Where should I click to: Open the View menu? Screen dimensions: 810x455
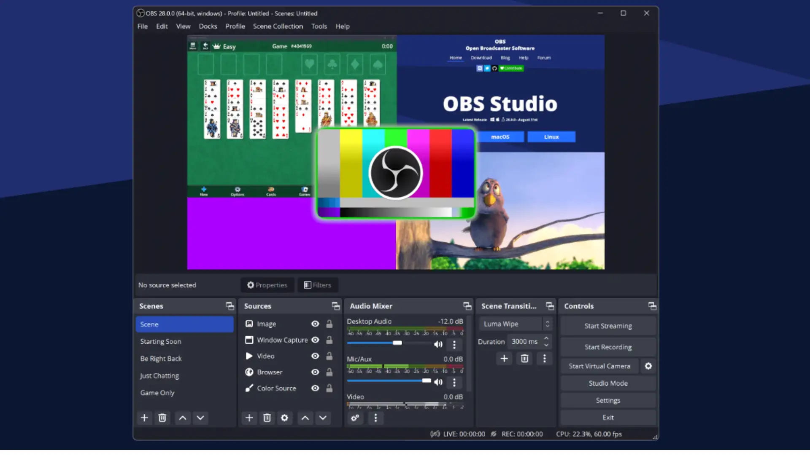[x=183, y=26]
